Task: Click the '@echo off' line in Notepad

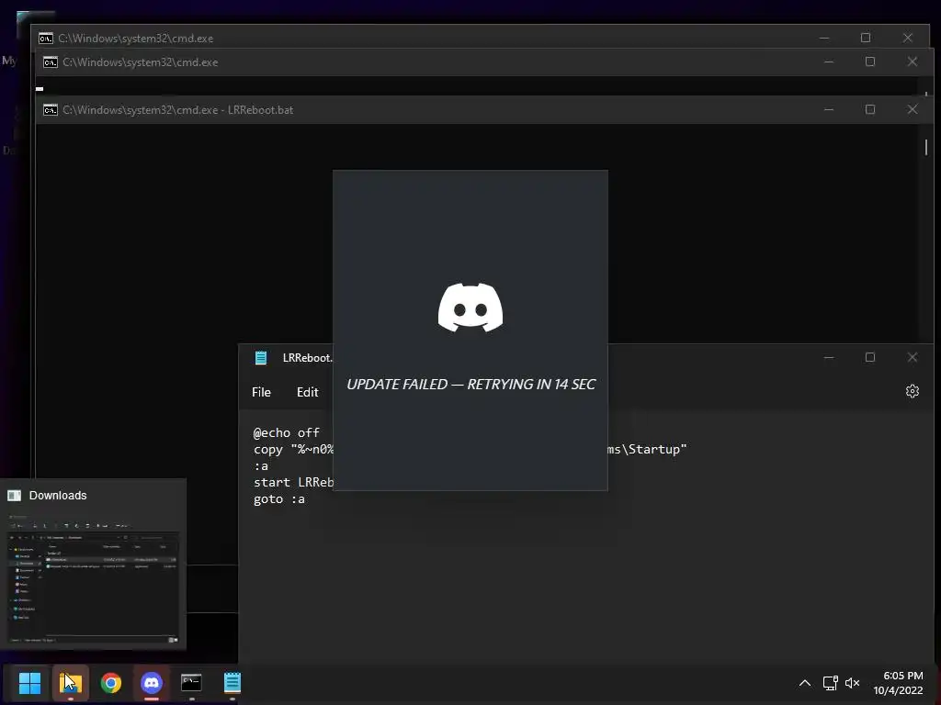Action: click(287, 432)
